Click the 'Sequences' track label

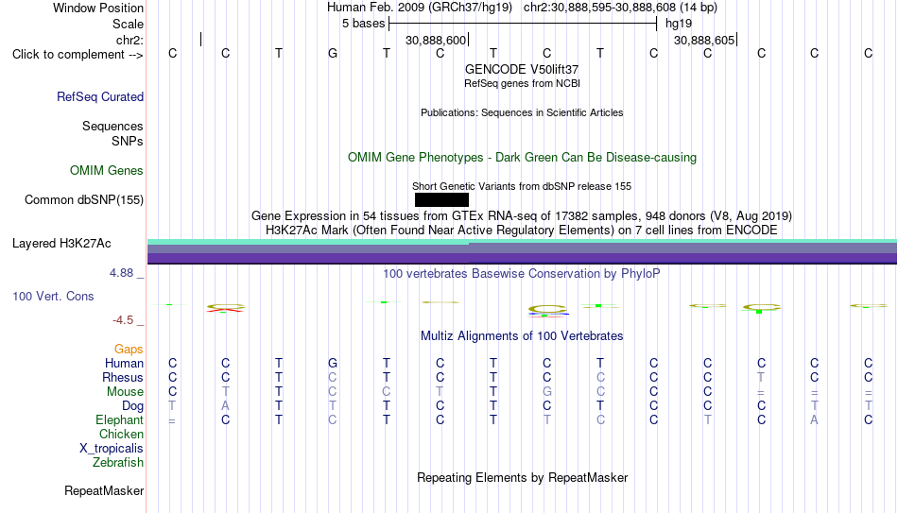(112, 126)
